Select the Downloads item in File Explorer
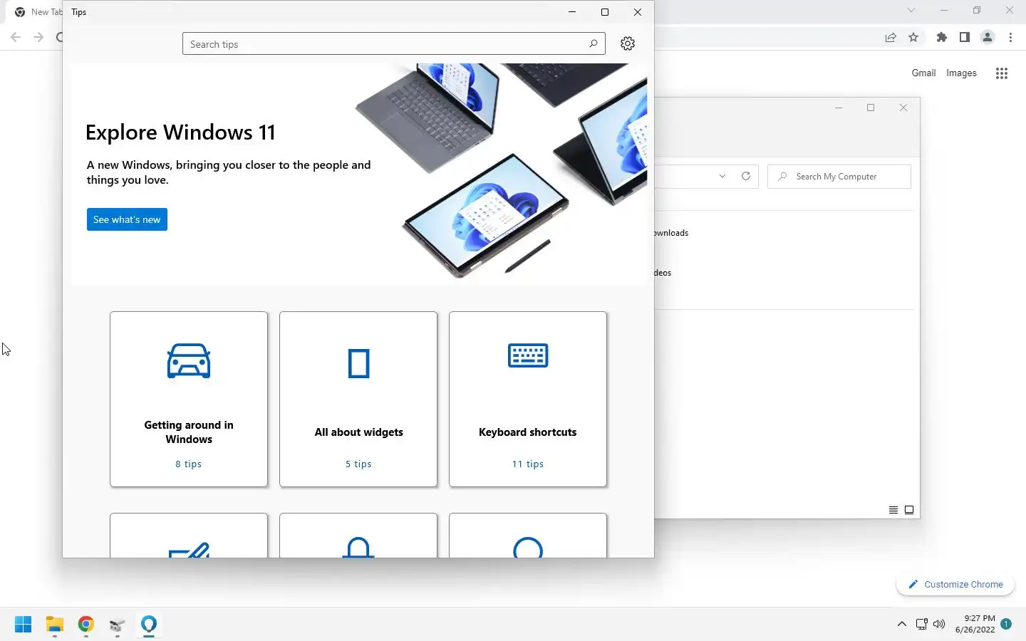This screenshot has width=1026, height=641. [671, 233]
